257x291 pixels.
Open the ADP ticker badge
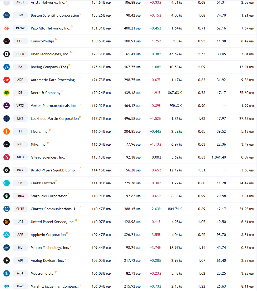[20, 80]
